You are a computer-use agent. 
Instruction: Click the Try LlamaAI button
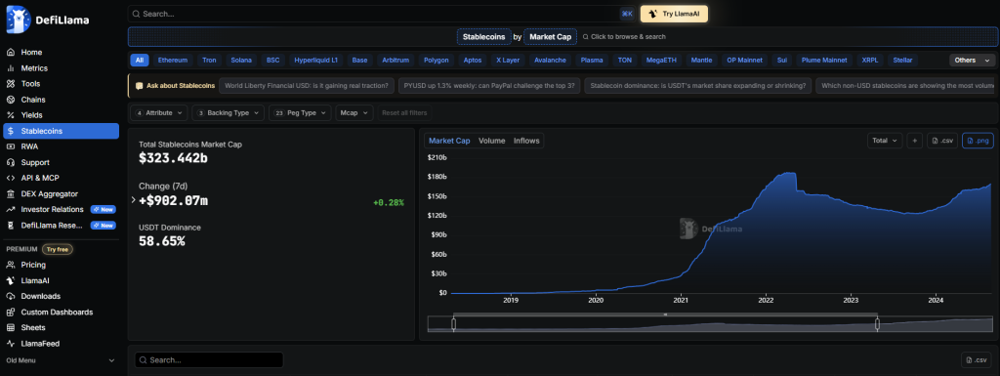674,14
